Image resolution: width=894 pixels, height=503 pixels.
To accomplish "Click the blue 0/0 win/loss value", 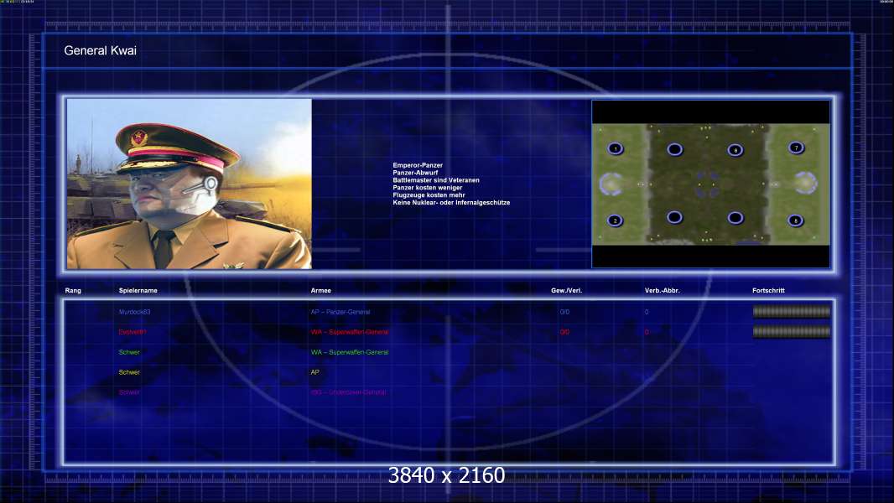I will (564, 312).
